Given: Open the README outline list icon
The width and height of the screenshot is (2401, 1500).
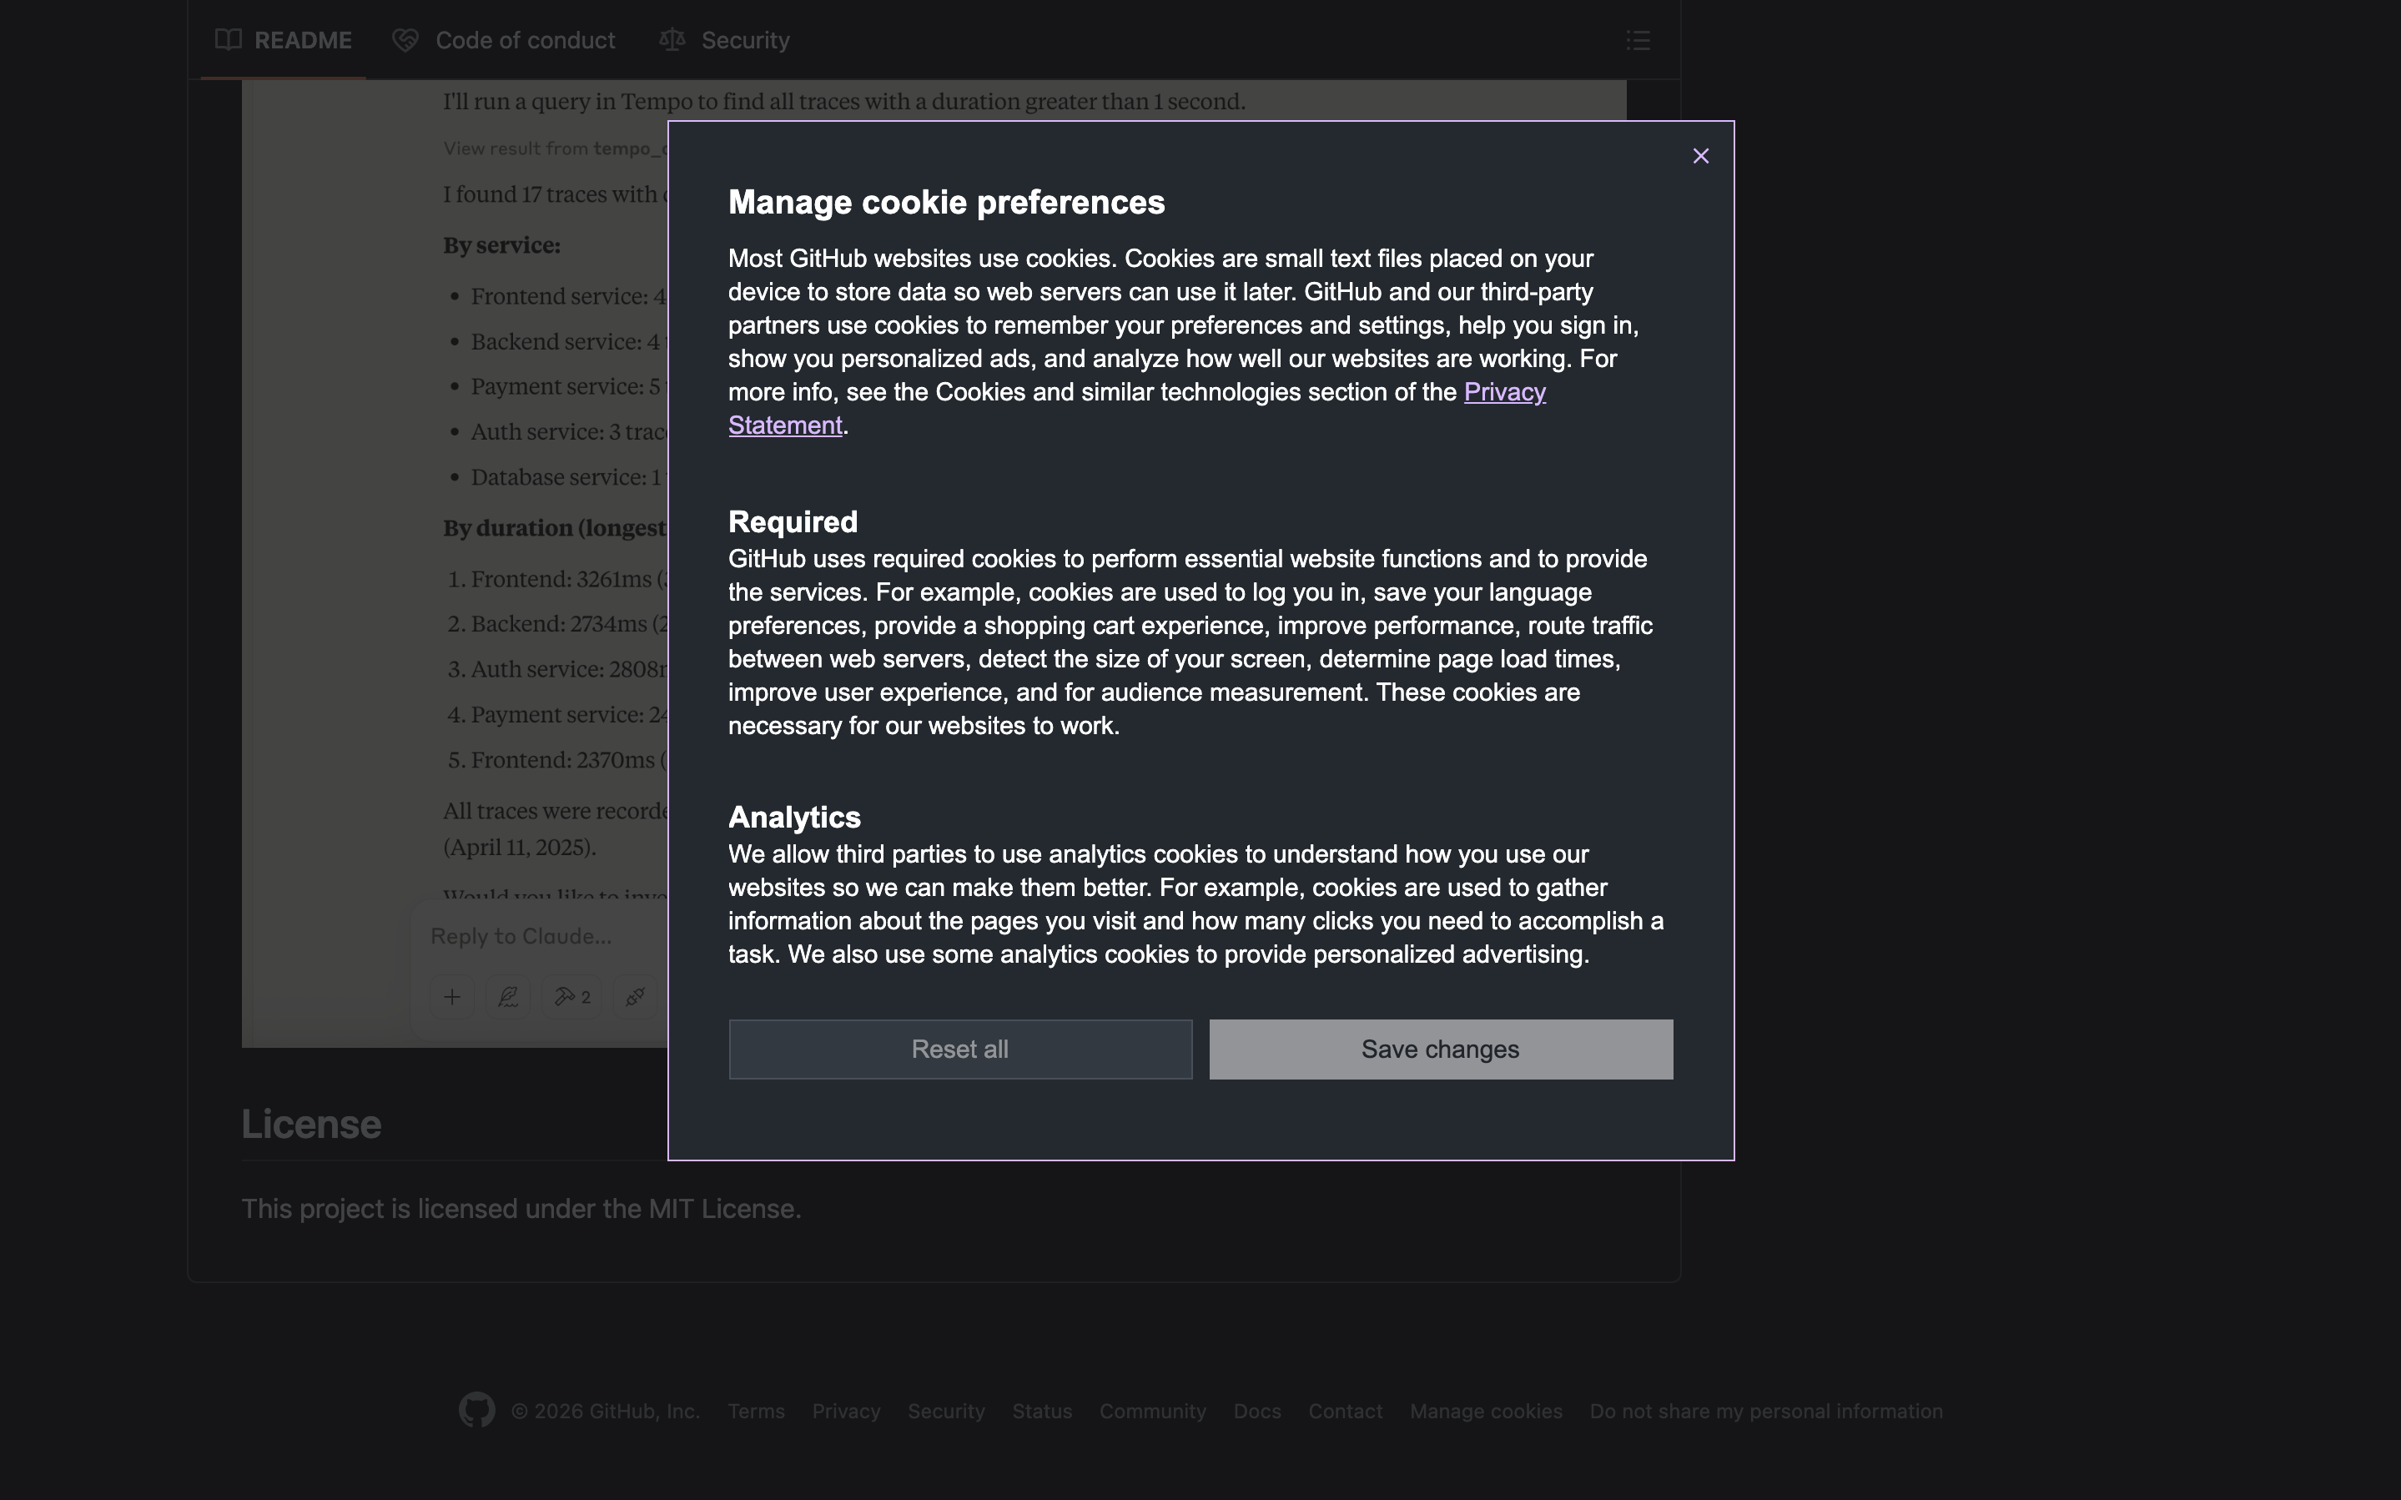Looking at the screenshot, I should [x=1638, y=41].
